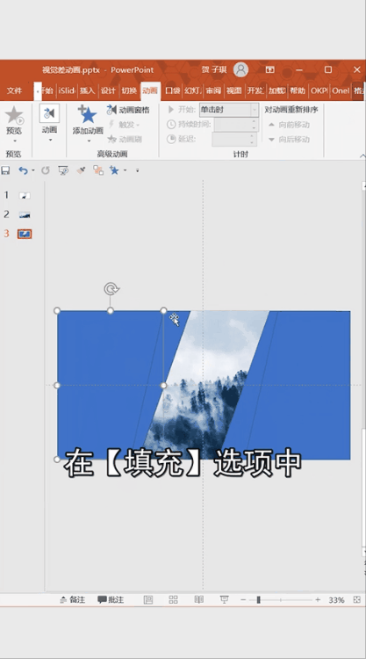Open the undo history dropdown arrow
This screenshot has width=366, height=659.
(x=33, y=170)
